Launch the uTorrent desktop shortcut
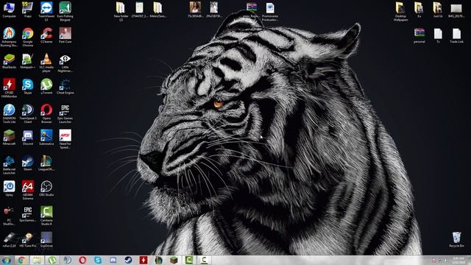 [46, 87]
